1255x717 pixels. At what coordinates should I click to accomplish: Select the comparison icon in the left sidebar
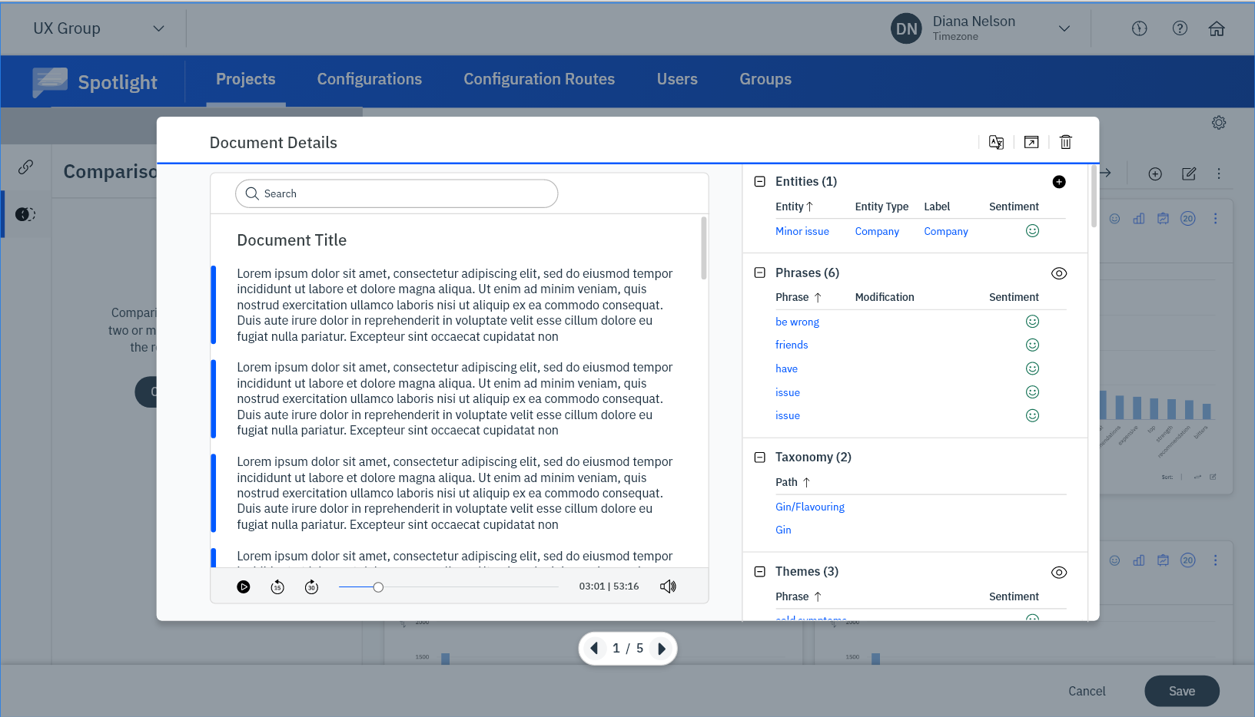pyautogui.click(x=25, y=214)
